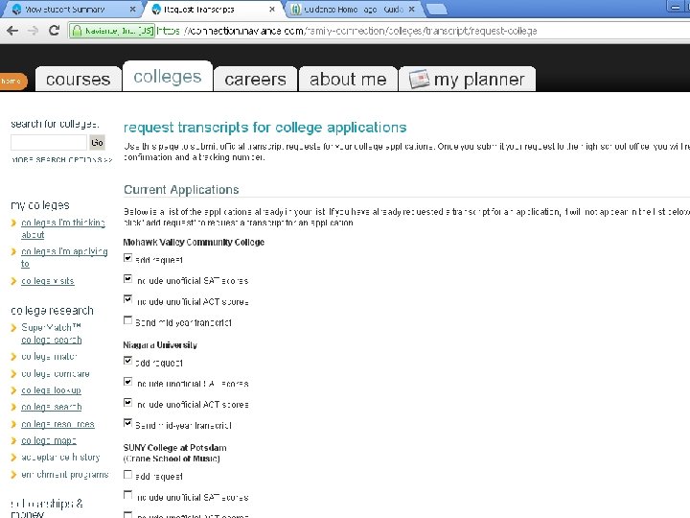Click request transcripts for college applications title
Viewport: 690px width, 518px height.
tap(264, 128)
